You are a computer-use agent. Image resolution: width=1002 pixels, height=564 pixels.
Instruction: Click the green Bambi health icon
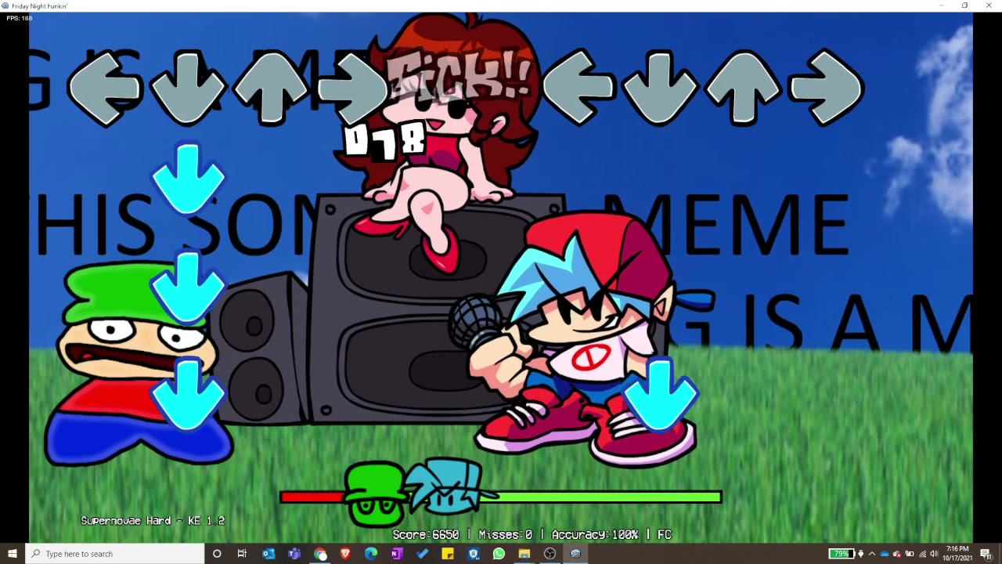(376, 493)
